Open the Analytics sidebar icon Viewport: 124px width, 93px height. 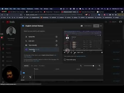pyautogui.click(x=3, y=57)
